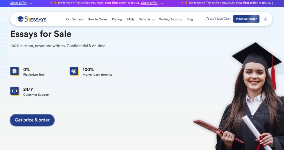Click the Get price & order button

coord(32,120)
